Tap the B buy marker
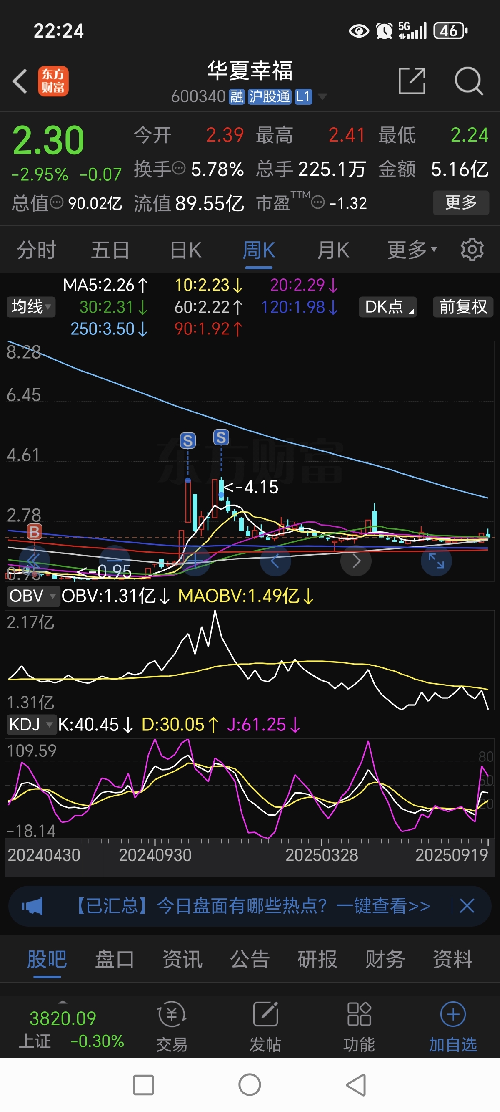 (35, 531)
